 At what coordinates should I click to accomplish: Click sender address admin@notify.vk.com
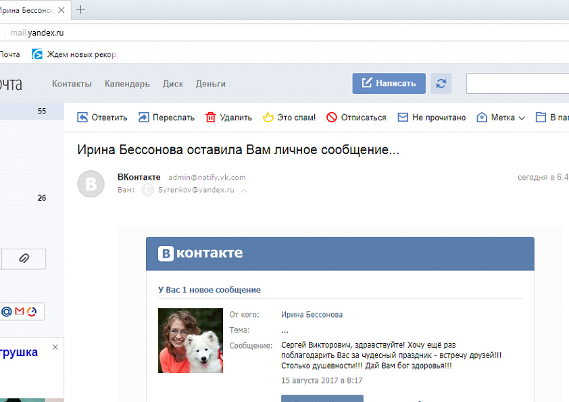(207, 178)
